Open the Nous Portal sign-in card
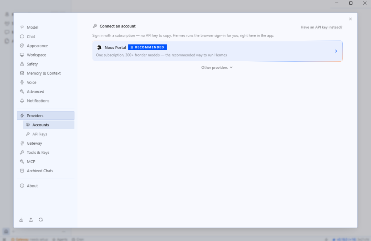Screen dimensions: 371x241 [217, 51]
